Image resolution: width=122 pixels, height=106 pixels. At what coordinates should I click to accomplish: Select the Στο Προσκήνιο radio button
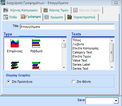pyautogui.click(x=9, y=82)
